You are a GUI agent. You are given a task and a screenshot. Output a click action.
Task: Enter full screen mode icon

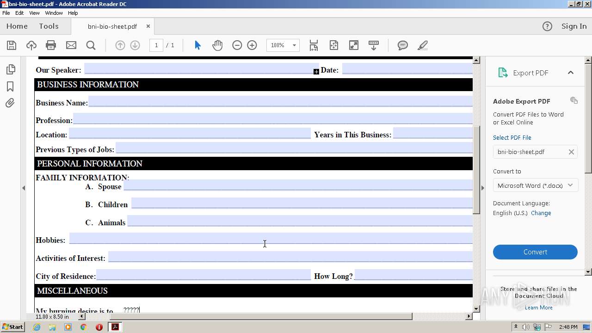click(x=354, y=45)
